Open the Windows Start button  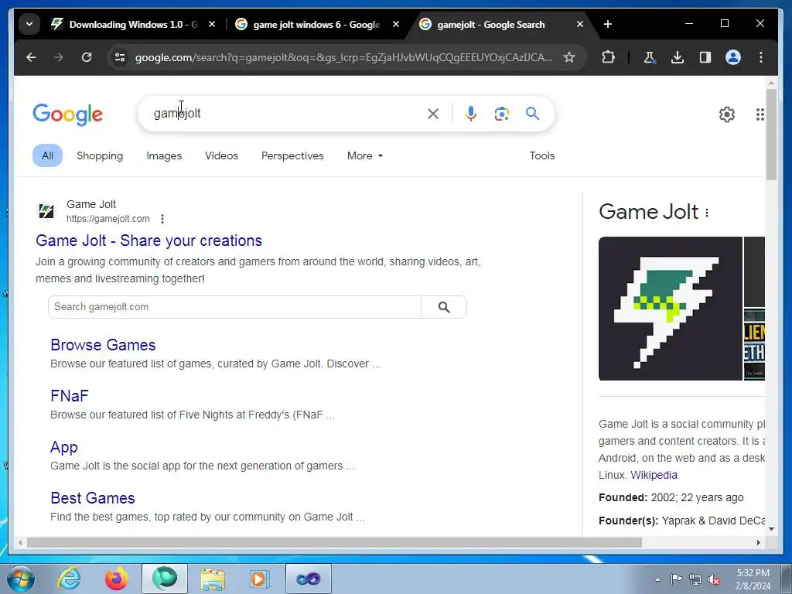point(20,579)
